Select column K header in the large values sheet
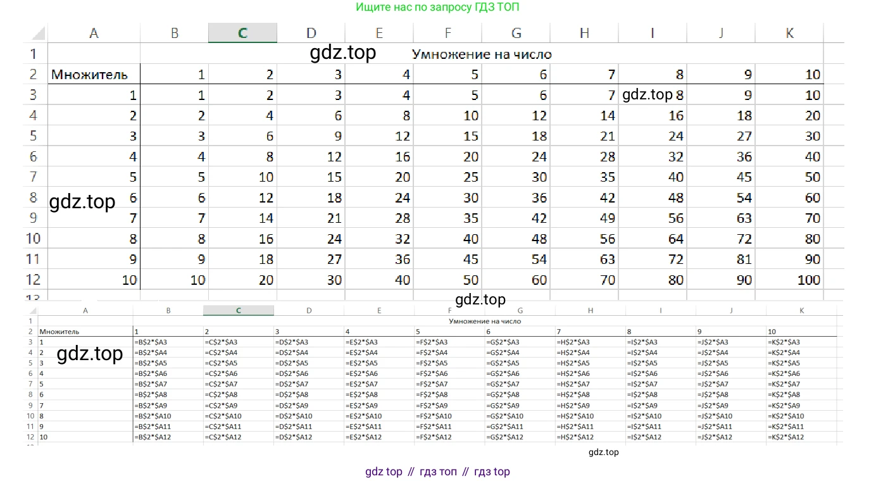876x481 pixels. click(789, 34)
